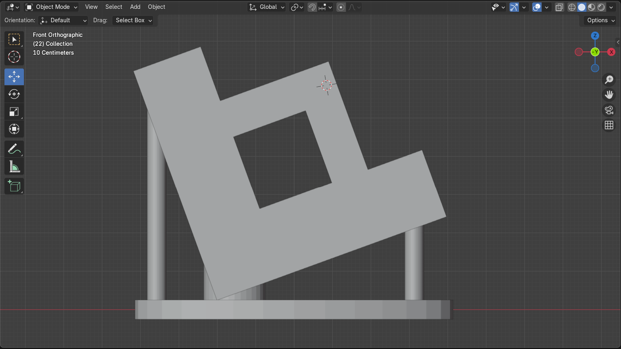Click the Options button
Screen dimensions: 621x349
(x=600, y=20)
